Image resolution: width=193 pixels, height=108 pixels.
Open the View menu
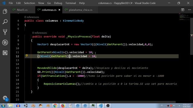pyautogui.click(x=41, y=3)
